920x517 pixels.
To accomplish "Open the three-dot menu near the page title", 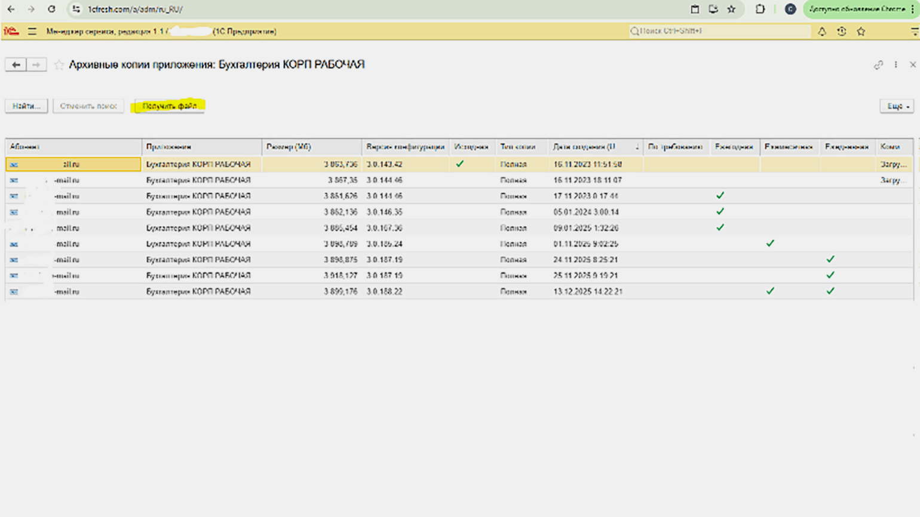I will tap(896, 64).
